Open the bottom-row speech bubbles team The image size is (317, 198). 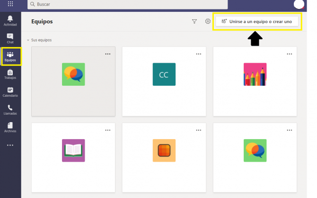pyautogui.click(x=255, y=157)
